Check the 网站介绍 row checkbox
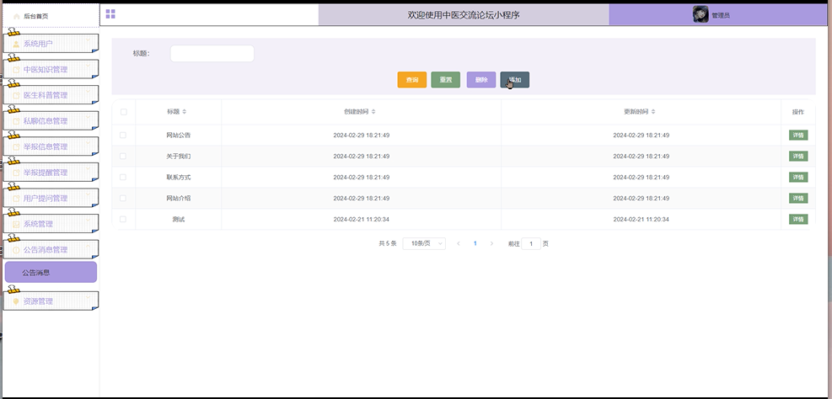 click(123, 198)
